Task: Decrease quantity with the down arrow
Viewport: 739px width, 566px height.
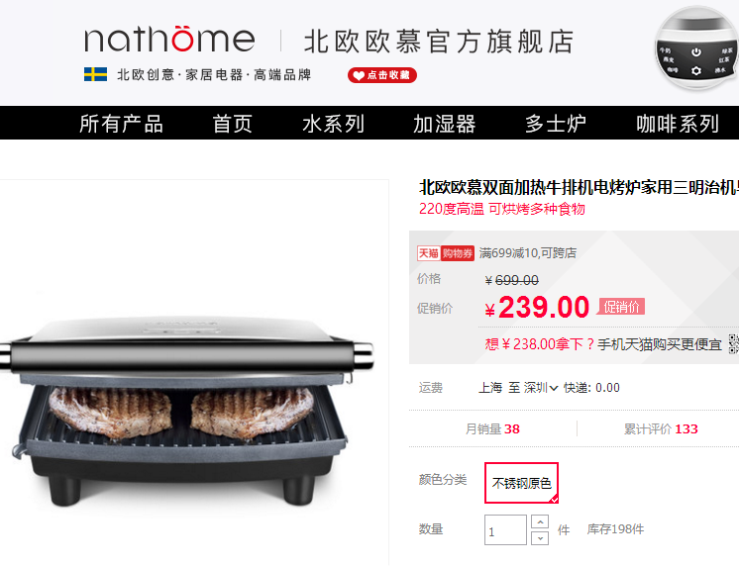Action: [540, 537]
